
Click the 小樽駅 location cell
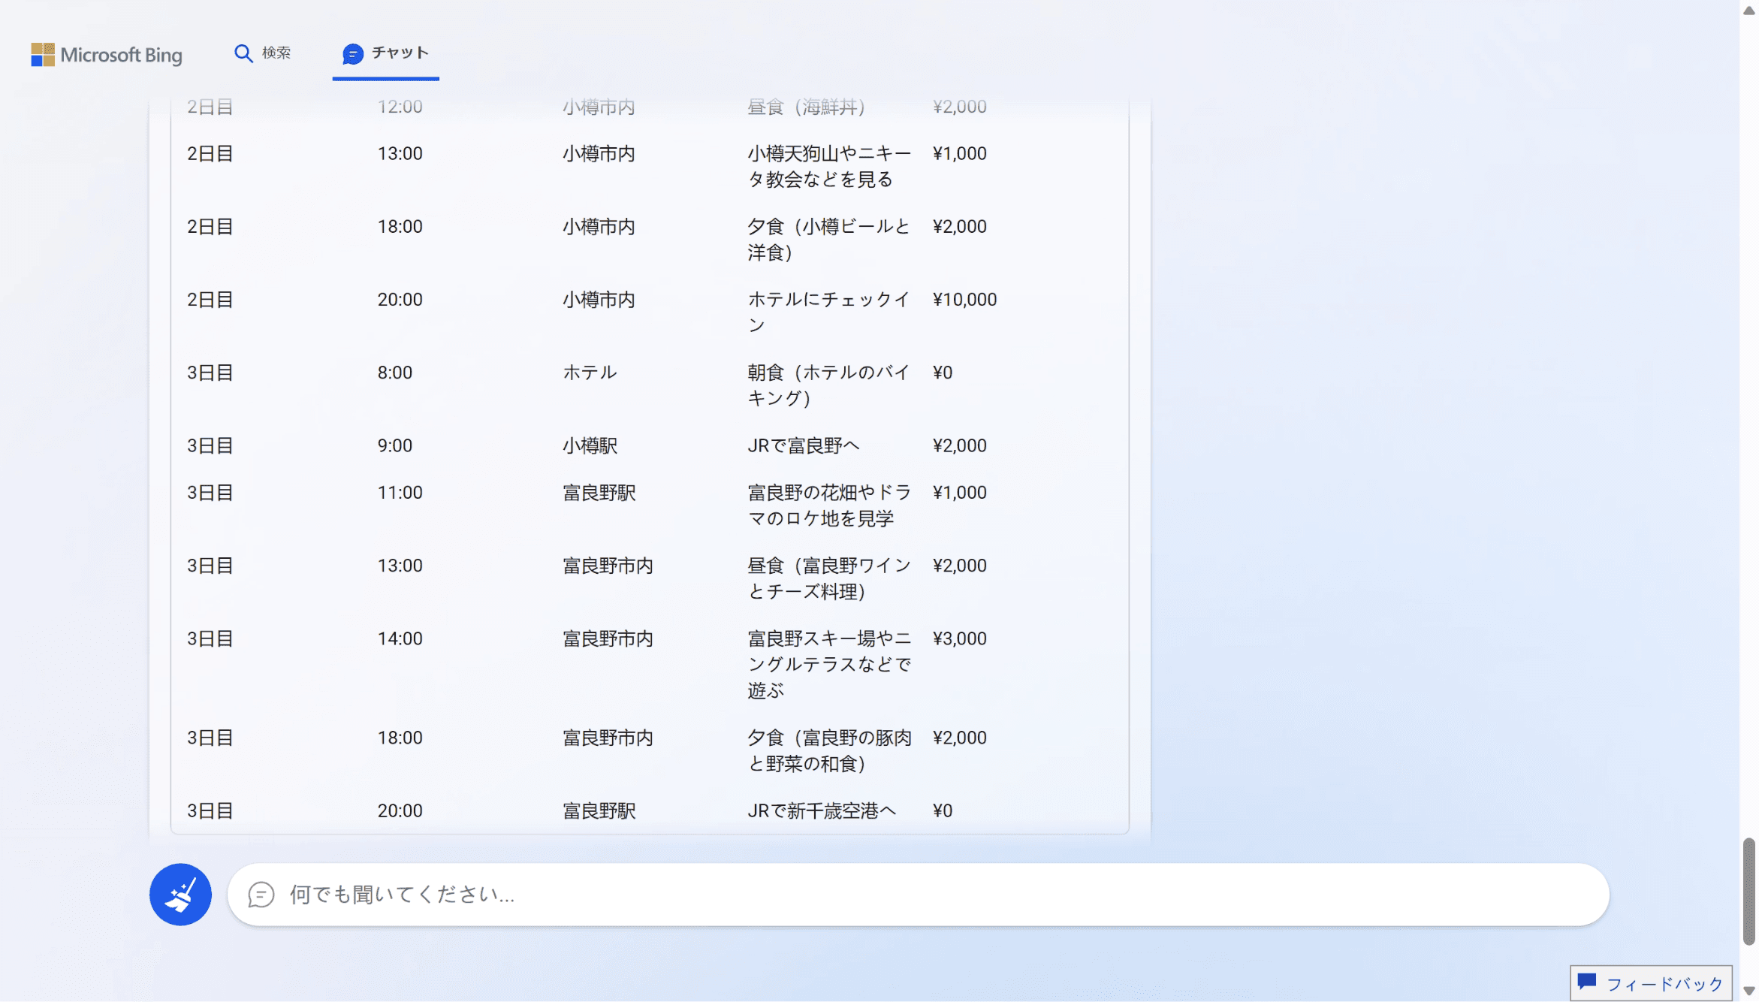(590, 445)
